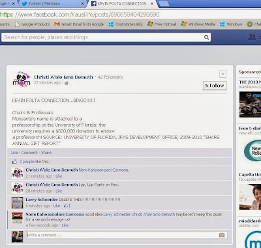Click thumbs-up count on Larry Schneider's comment
The image size is (261, 248).
point(67,206)
